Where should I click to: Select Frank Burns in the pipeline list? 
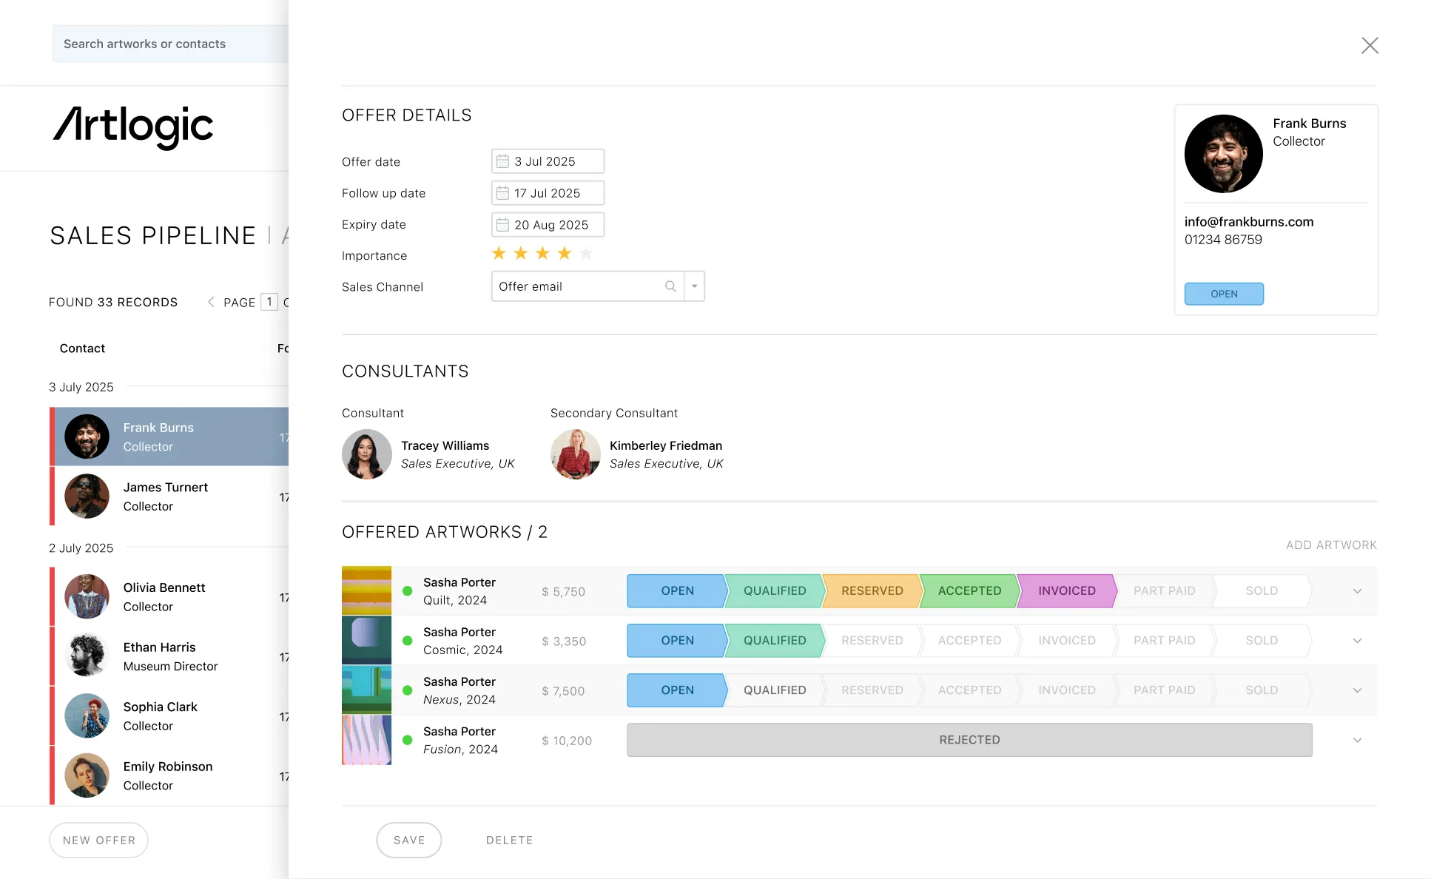[x=169, y=437]
